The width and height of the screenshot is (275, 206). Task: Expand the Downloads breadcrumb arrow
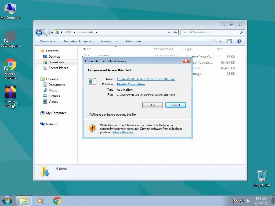click(x=96, y=32)
